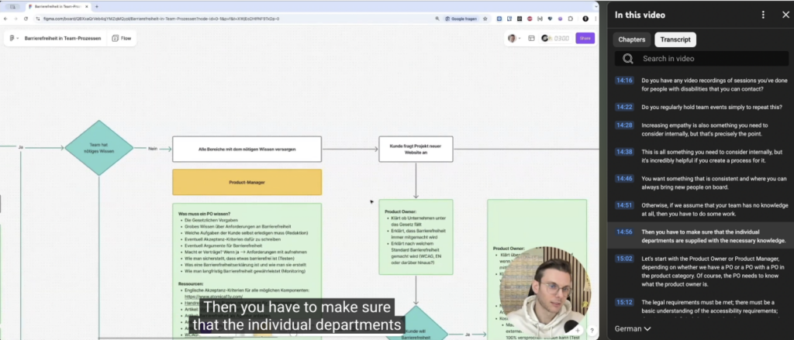
Task: Open the three-dot options in video panel
Action: pos(763,15)
